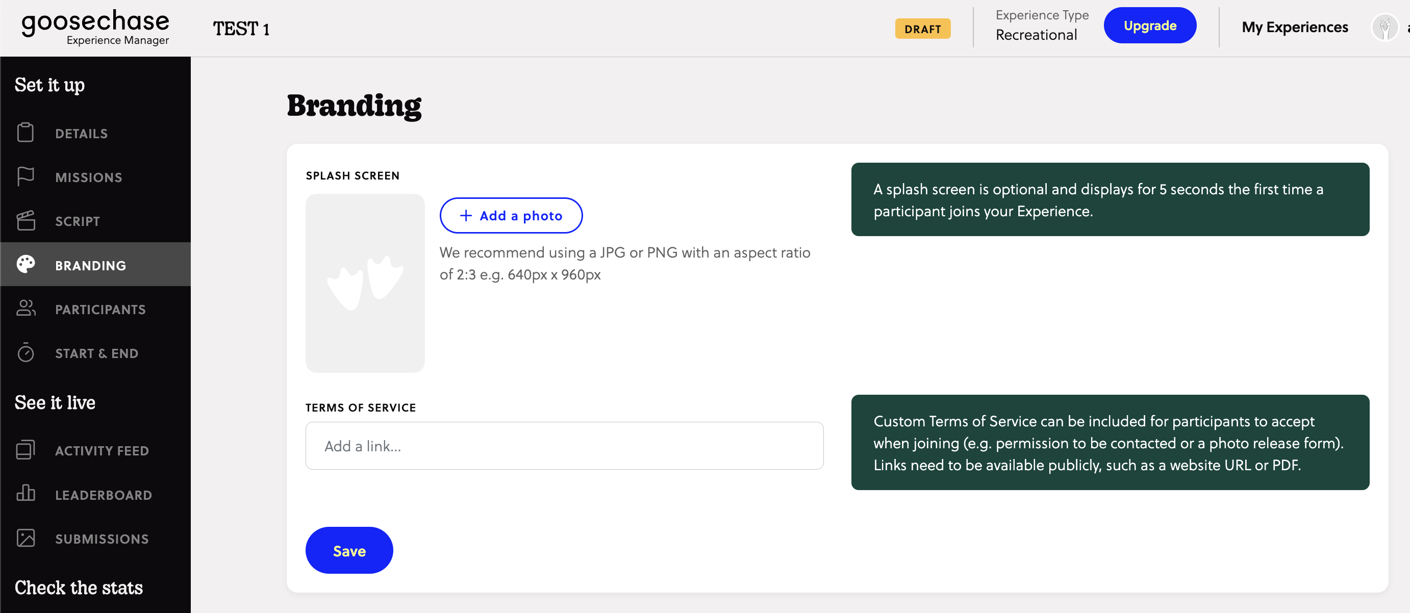Click the Upgrade button
Screen dimensions: 1410x613
(x=1149, y=25)
